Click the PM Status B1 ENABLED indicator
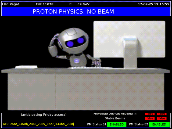The height and width of the screenshot is (129, 172). click(x=117, y=124)
